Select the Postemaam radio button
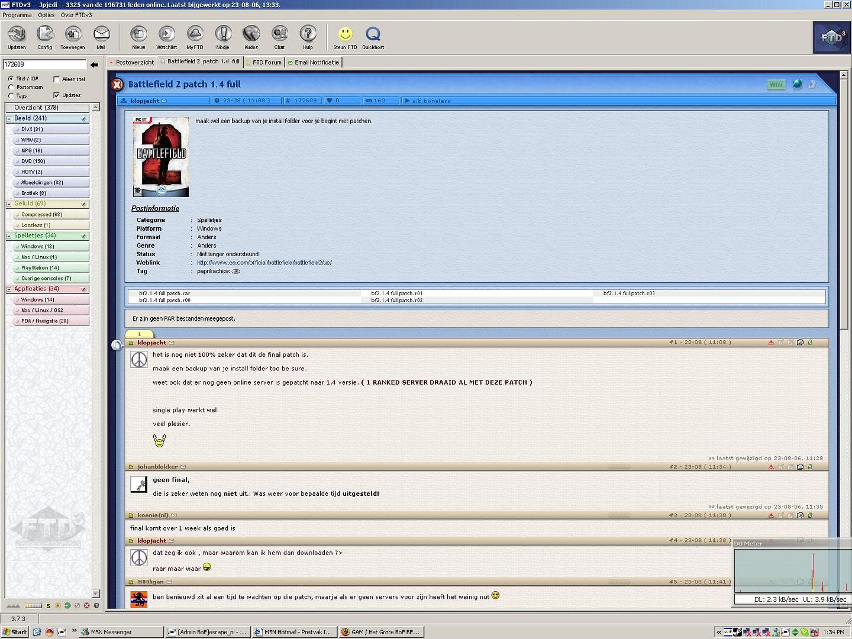Screen dimensions: 852x639 pos(11,87)
